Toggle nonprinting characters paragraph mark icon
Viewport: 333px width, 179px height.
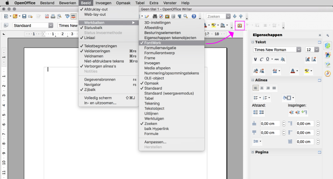click(x=179, y=16)
